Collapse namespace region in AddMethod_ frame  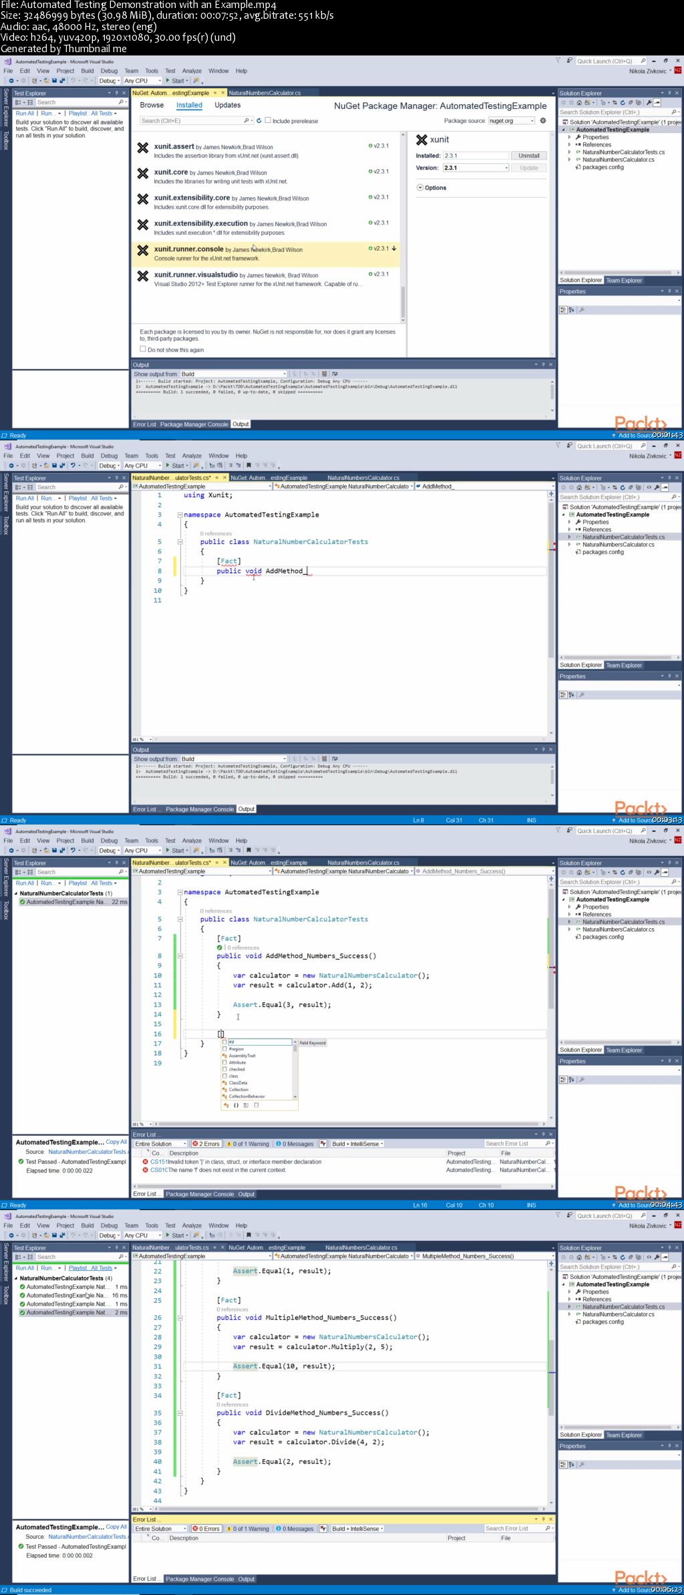pos(180,515)
